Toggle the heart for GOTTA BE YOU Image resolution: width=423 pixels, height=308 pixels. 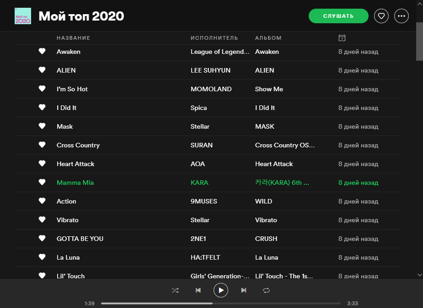click(42, 239)
